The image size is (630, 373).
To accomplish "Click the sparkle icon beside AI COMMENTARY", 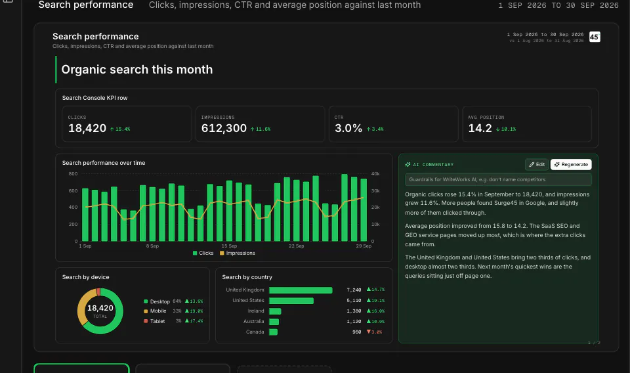I will click(x=408, y=165).
